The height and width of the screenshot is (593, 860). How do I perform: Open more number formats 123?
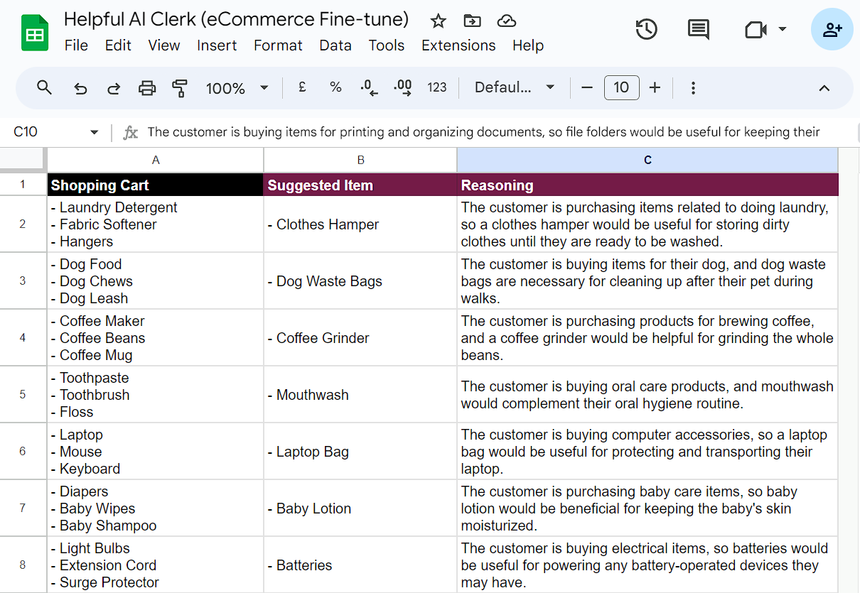coord(437,87)
